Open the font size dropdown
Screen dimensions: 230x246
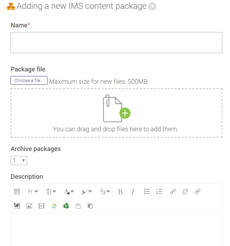tap(51, 191)
